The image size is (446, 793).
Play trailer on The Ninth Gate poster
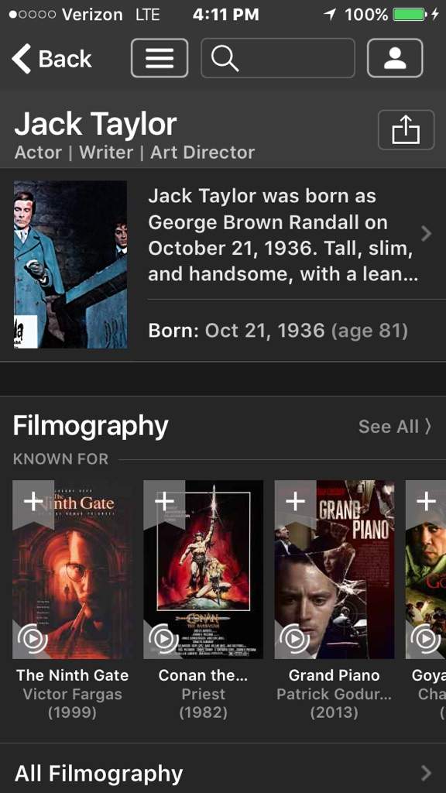point(33,639)
